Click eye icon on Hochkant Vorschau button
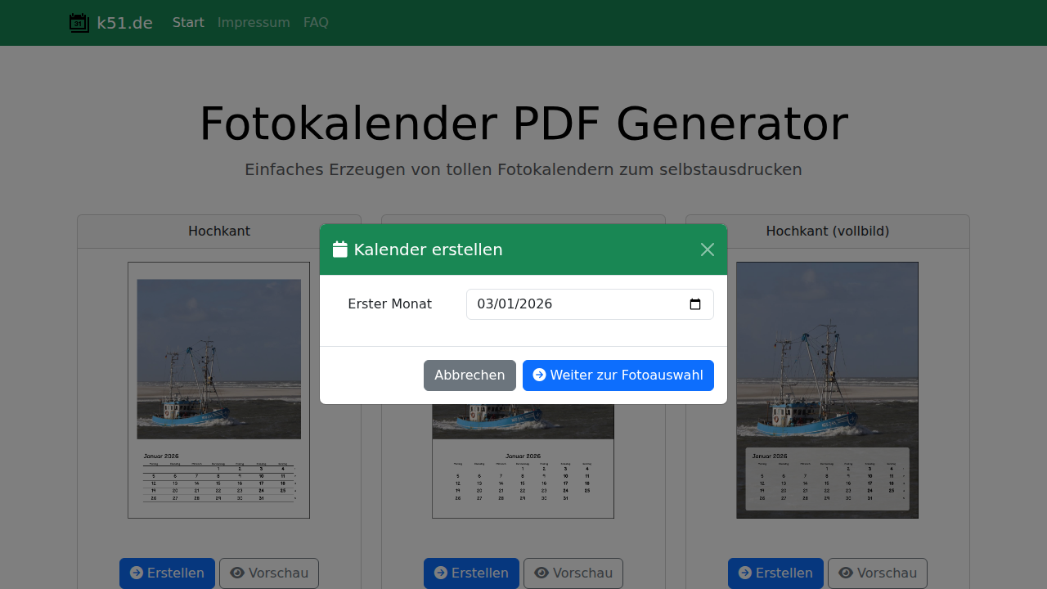The height and width of the screenshot is (589, 1047). pos(237,573)
